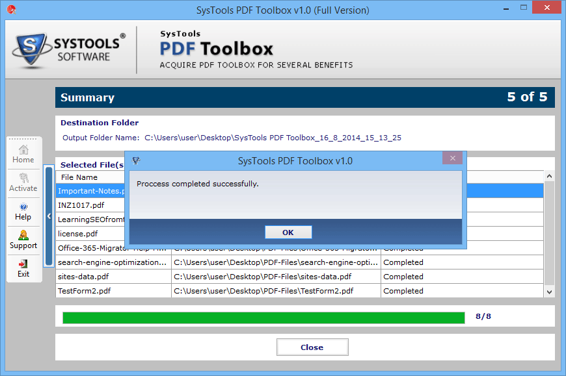The image size is (566, 376).
Task: Close the SysTools PDF Toolbox v1.0 dialog
Action: pyautogui.click(x=453, y=158)
